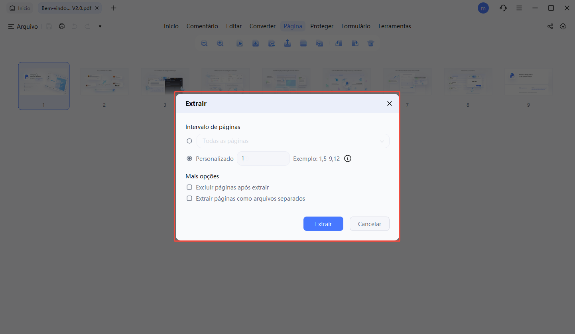Viewport: 575px width, 334px height.
Task: Click the Delete page trash icon
Action: point(371,43)
